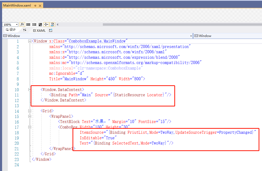Click ItemsSource Binding FriutList on line 18
The image size is (262, 171).
[113, 132]
